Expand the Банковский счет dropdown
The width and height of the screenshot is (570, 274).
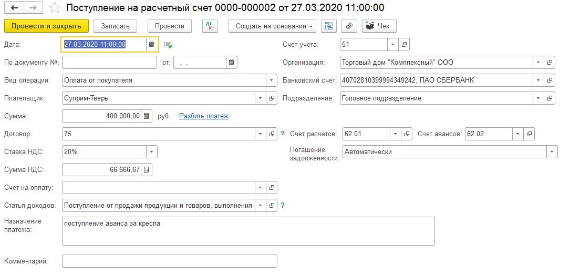(538, 80)
